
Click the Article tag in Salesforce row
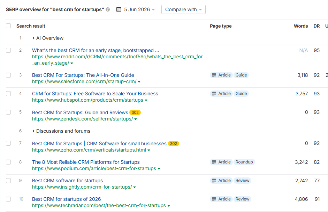point(221,75)
